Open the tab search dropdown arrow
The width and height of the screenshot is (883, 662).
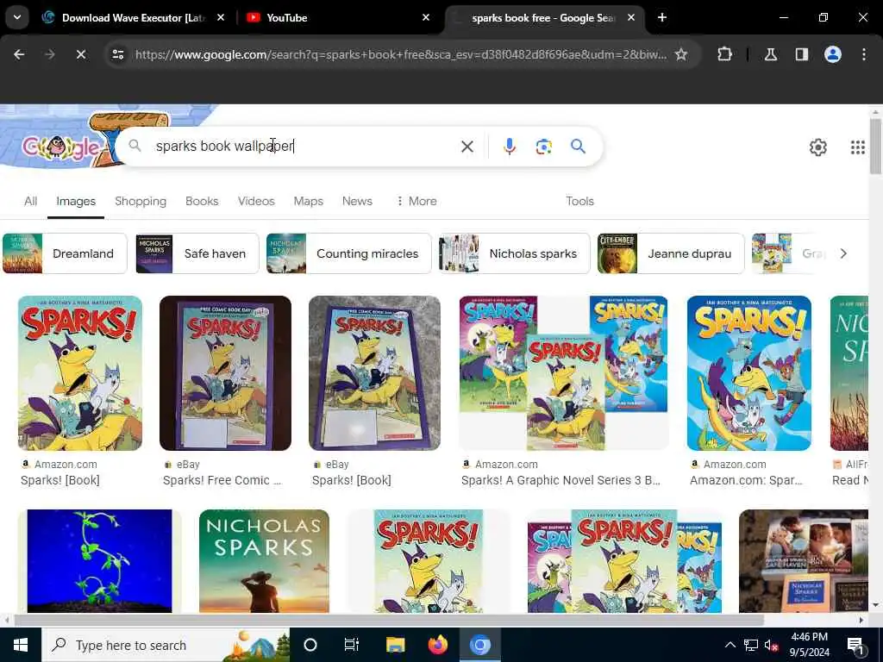coord(17,17)
